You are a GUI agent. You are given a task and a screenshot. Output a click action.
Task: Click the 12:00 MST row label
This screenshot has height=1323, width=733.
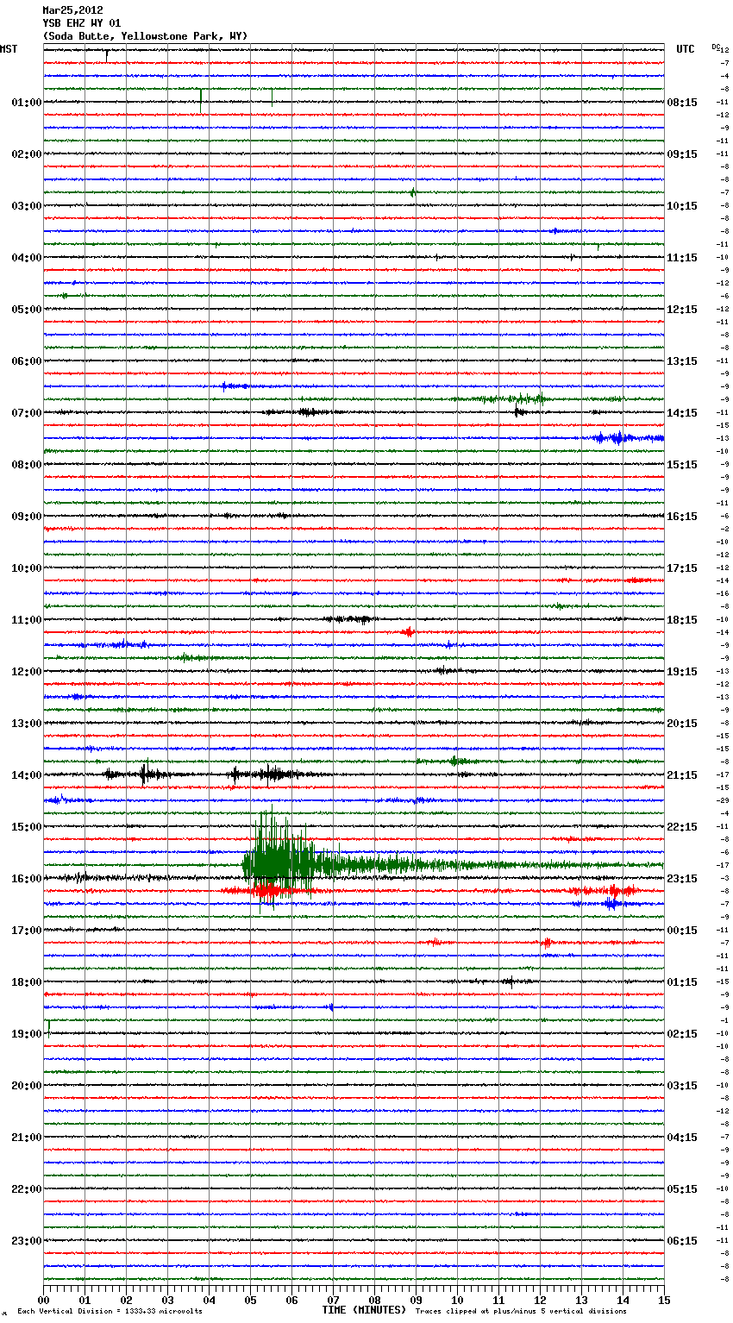pos(27,672)
